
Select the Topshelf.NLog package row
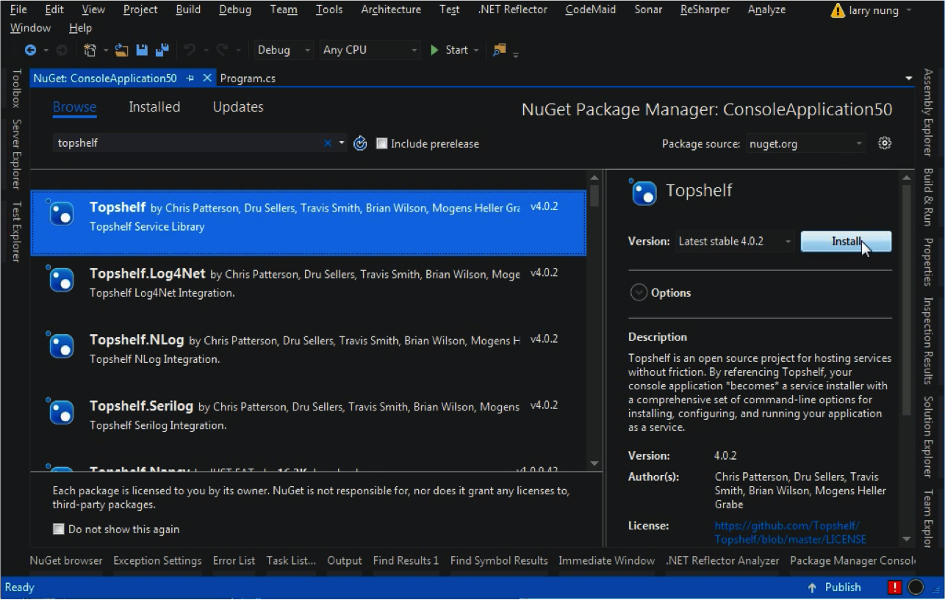point(309,349)
